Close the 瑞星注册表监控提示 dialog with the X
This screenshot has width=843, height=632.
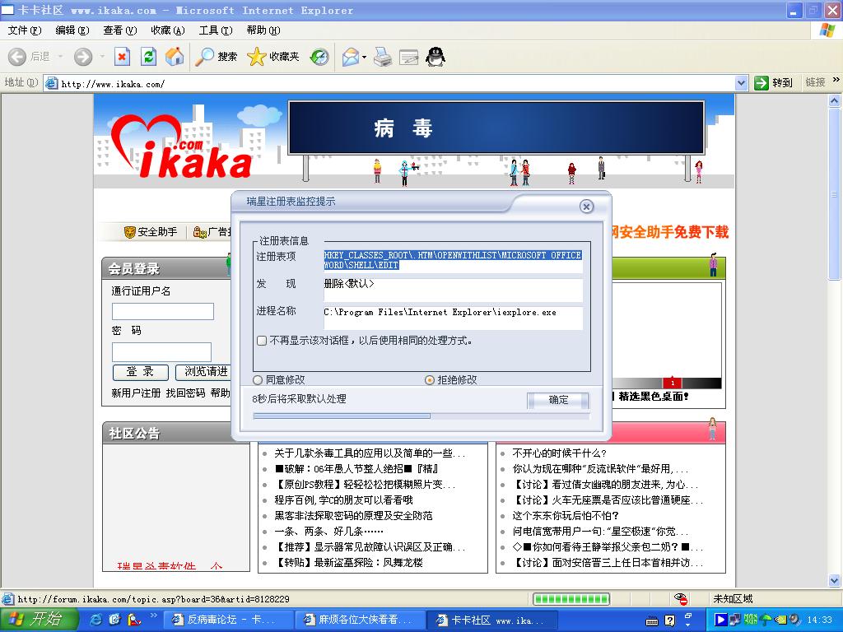point(586,207)
